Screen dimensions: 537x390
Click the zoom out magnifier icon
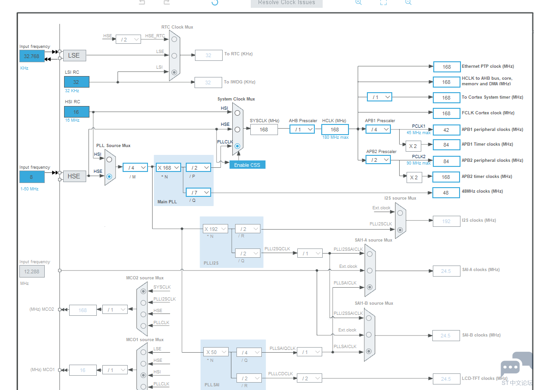[x=408, y=2]
